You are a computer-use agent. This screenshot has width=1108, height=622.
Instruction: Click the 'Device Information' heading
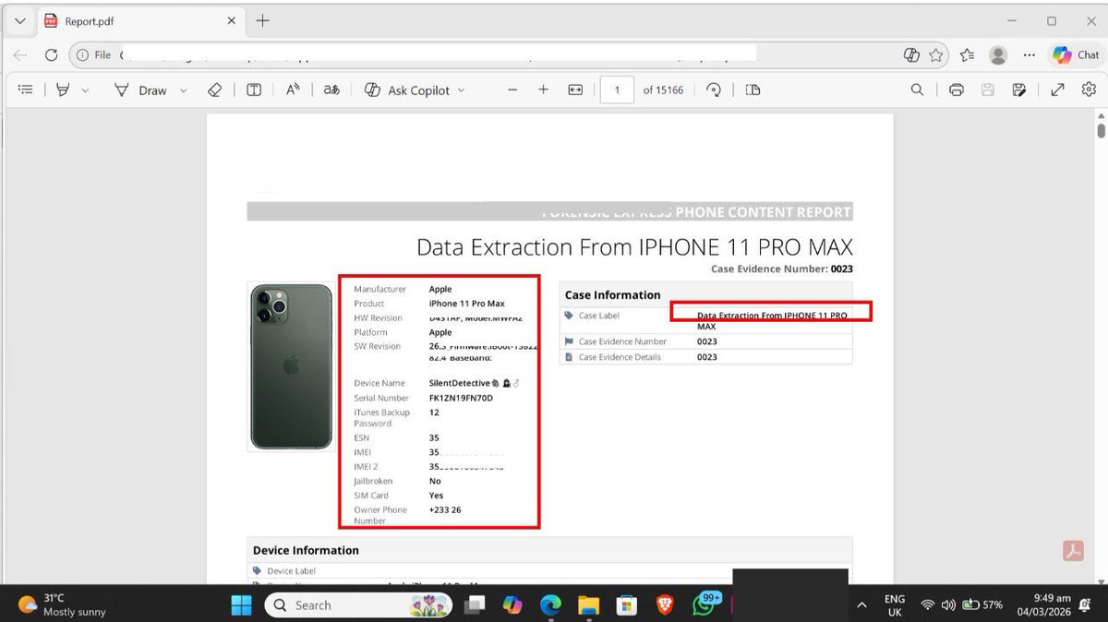[x=306, y=550]
